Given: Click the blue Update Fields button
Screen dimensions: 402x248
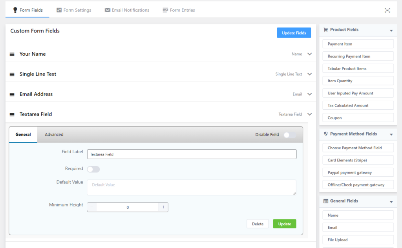Looking at the screenshot, I should [294, 33].
